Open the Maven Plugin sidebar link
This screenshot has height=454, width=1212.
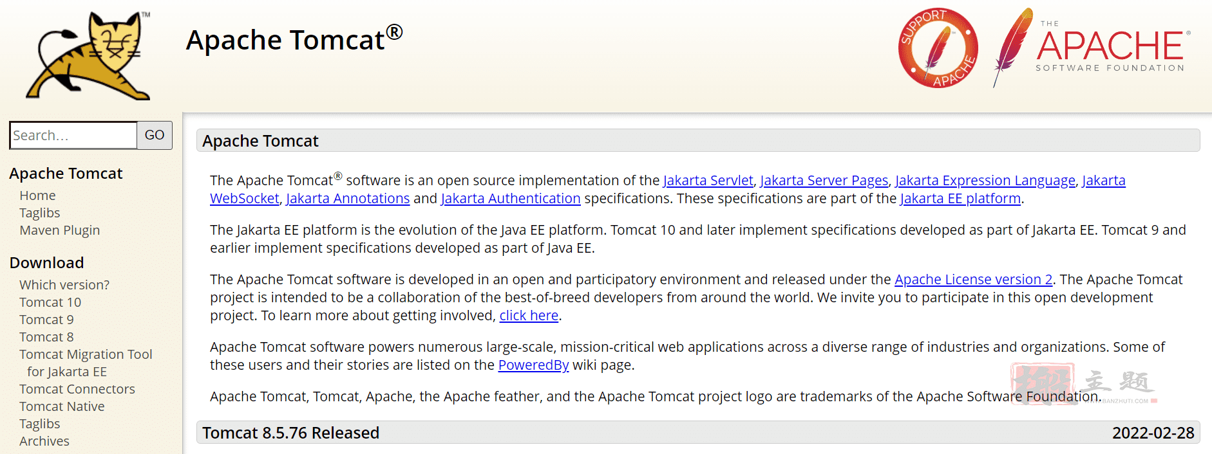59,230
